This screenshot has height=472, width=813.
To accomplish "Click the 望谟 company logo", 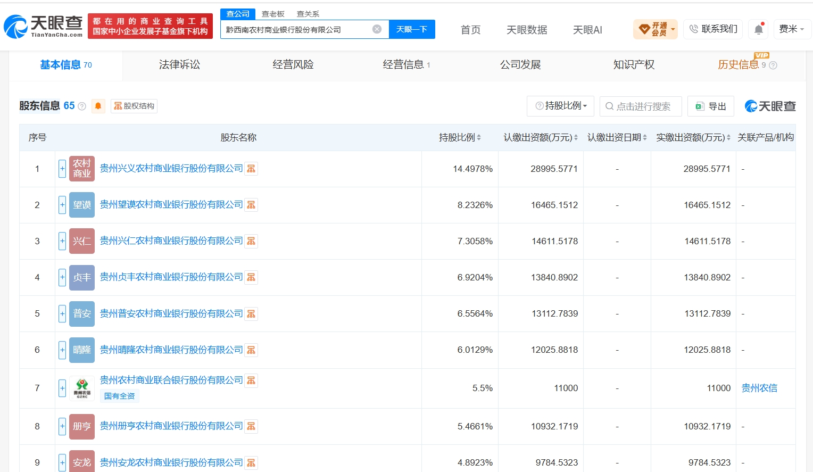I will (82, 205).
